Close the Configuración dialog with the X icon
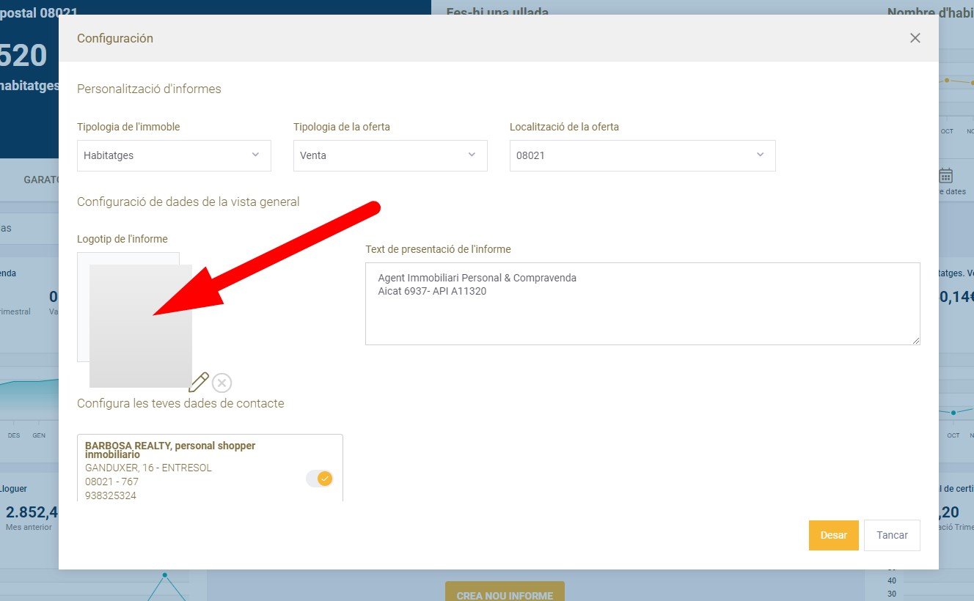 click(915, 38)
